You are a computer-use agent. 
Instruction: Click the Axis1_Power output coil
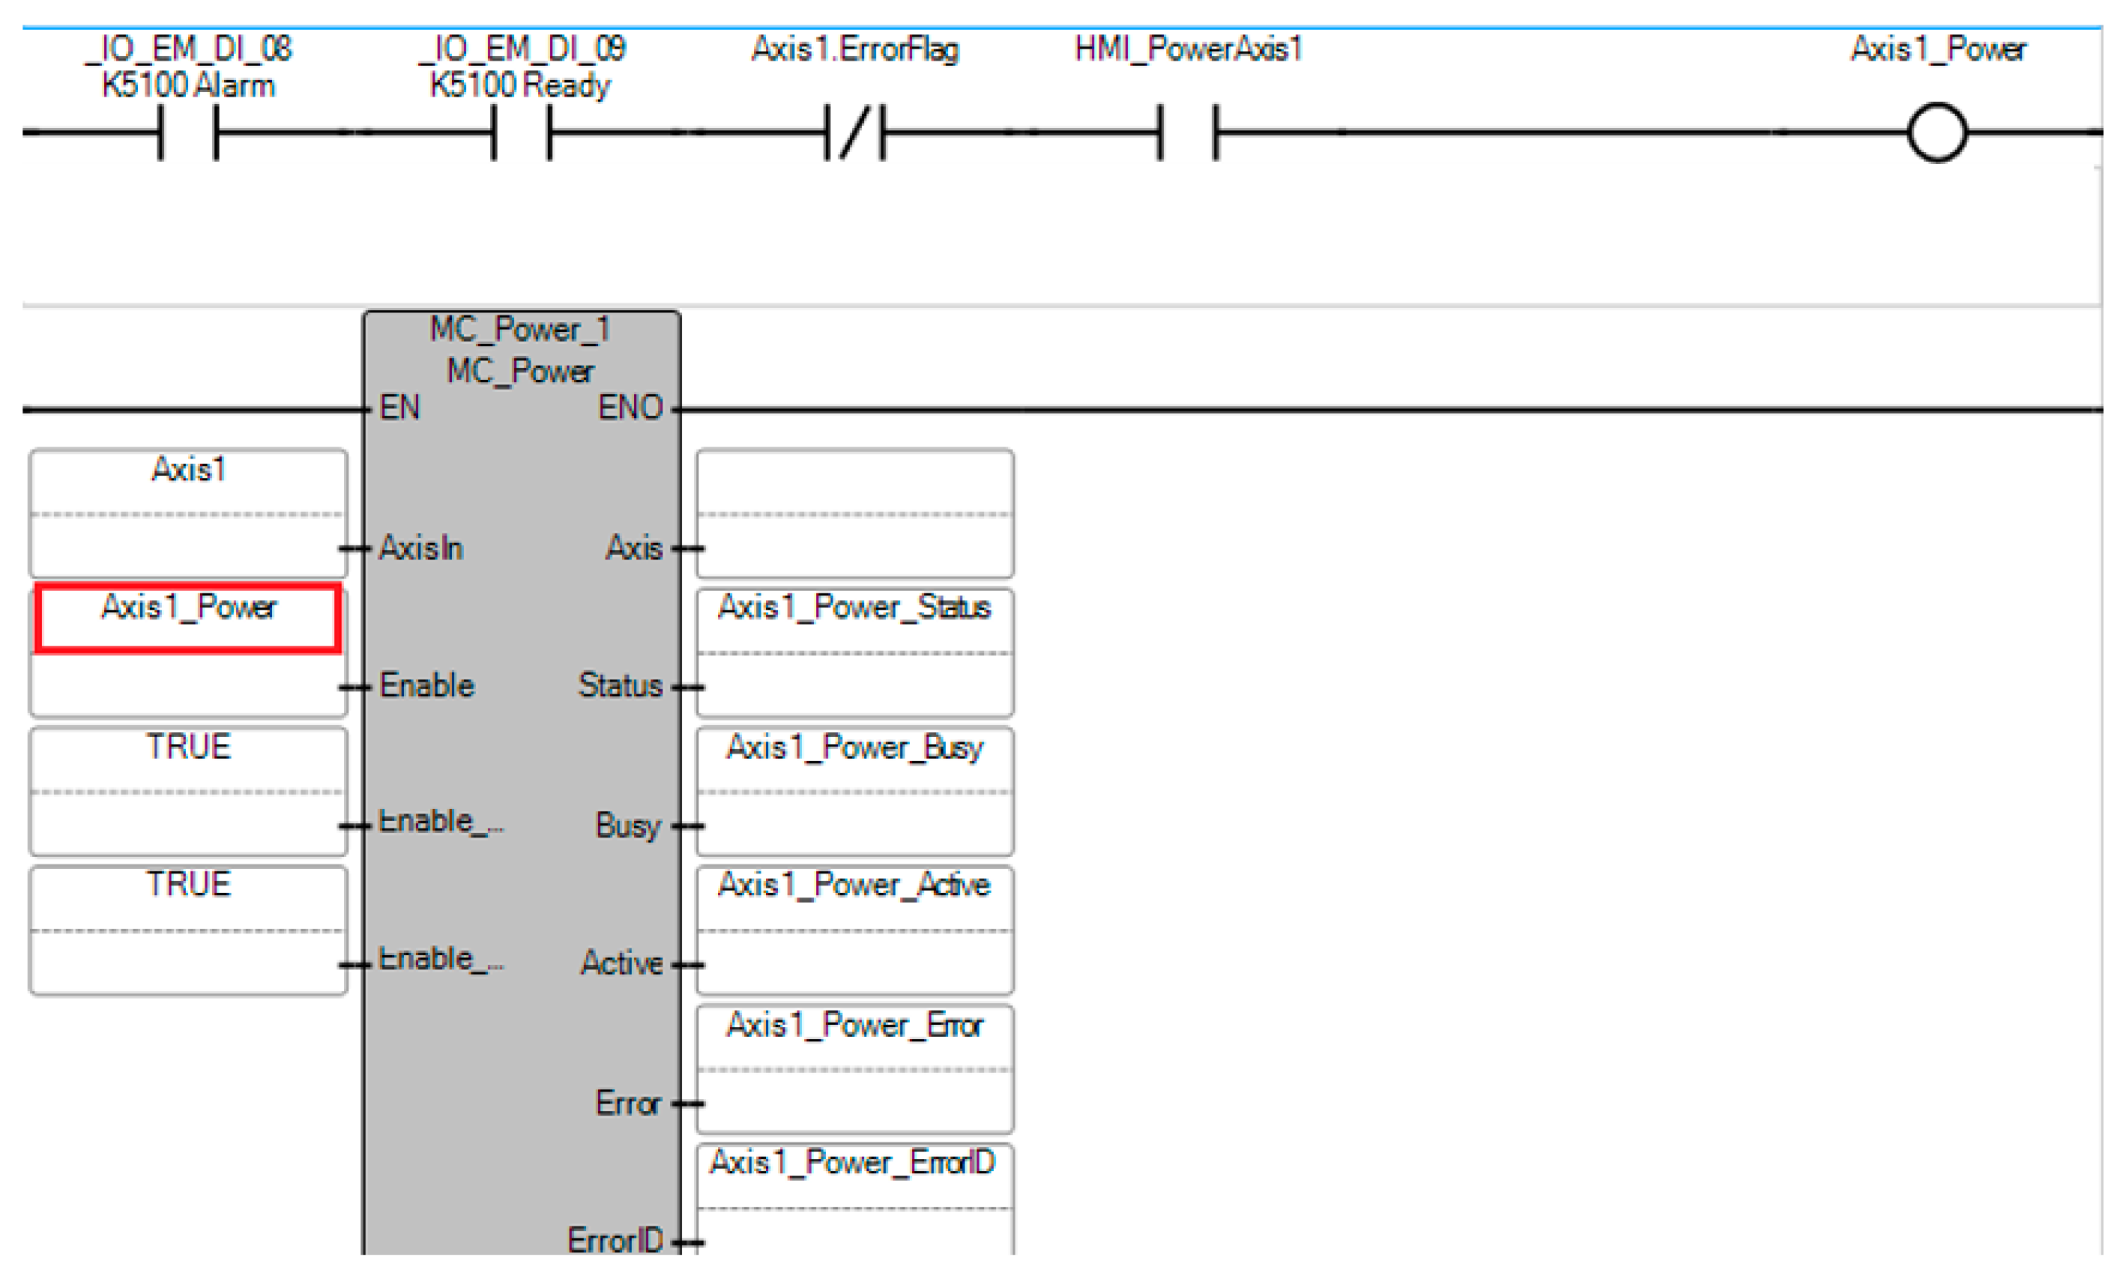pyautogui.click(x=1937, y=133)
